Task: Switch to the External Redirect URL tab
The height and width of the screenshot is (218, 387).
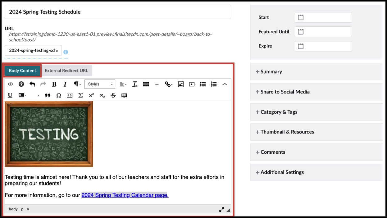Action: click(x=67, y=70)
